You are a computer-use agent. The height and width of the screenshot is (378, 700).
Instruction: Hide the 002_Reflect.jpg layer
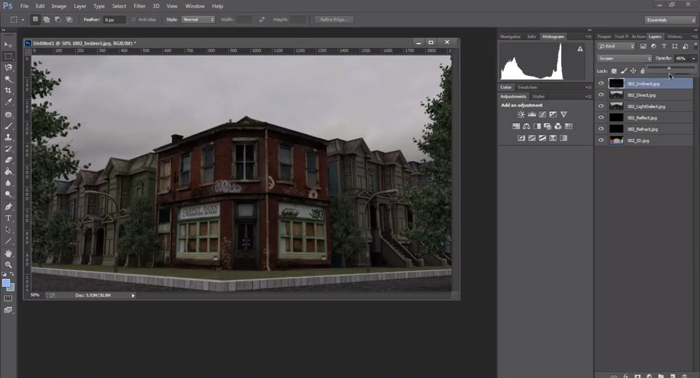pos(601,118)
